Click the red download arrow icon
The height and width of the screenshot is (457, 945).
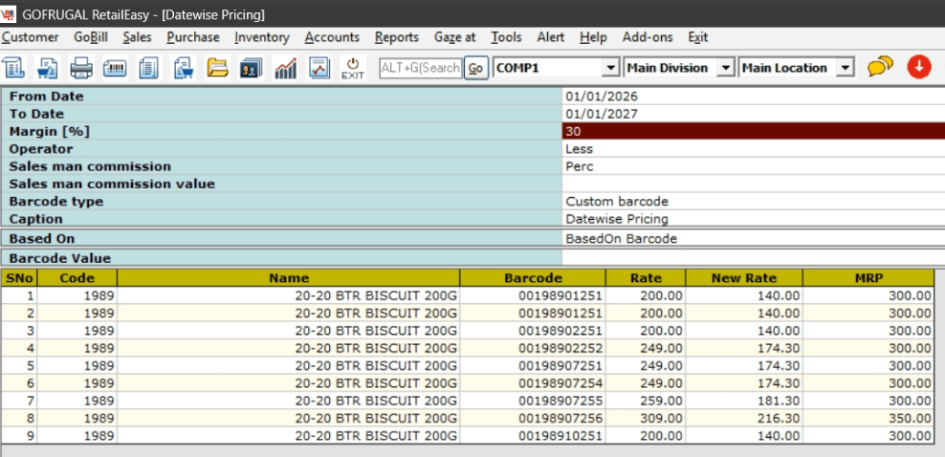(919, 68)
